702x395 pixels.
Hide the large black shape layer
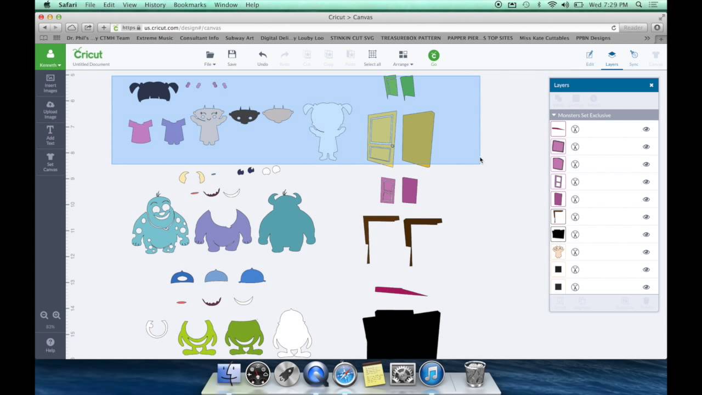646,235
